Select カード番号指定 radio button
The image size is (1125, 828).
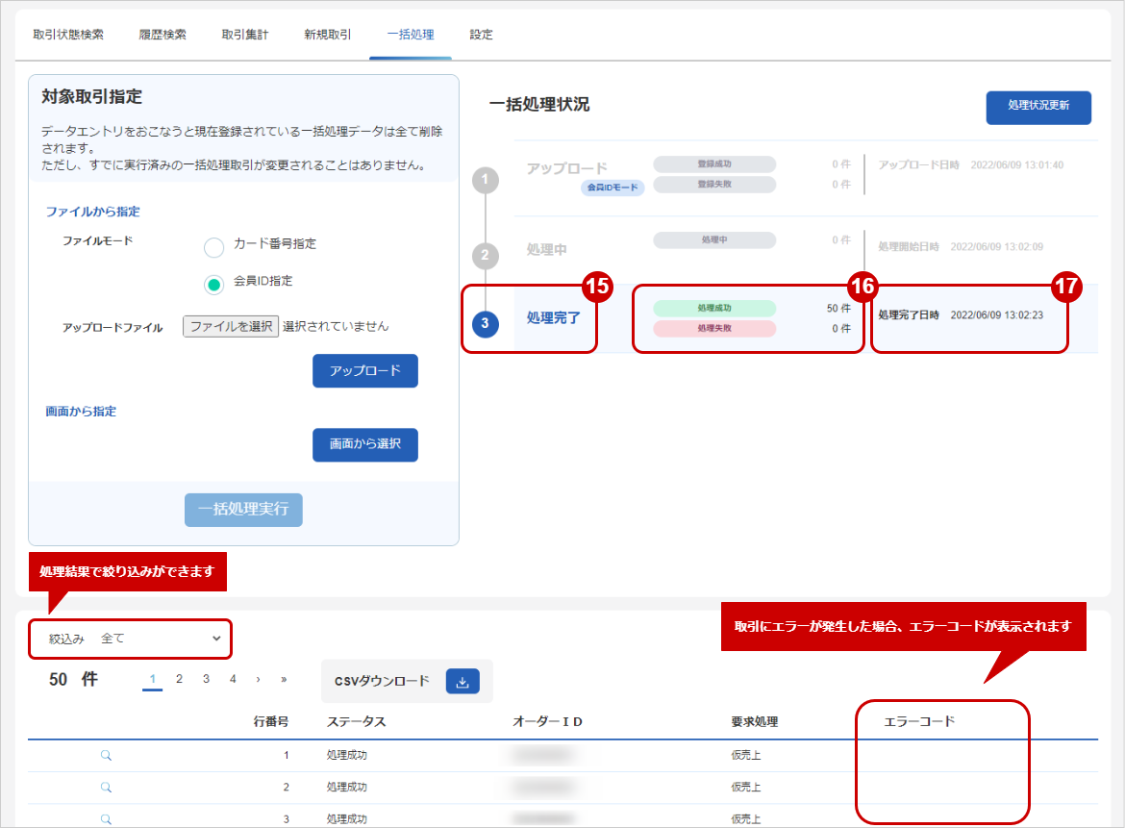click(x=213, y=247)
